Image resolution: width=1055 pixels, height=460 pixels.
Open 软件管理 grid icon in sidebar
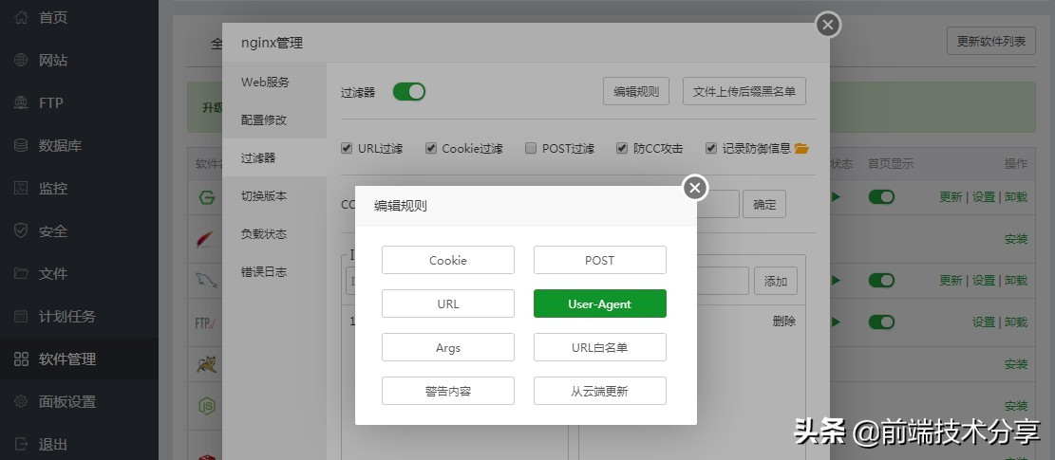click(x=21, y=359)
